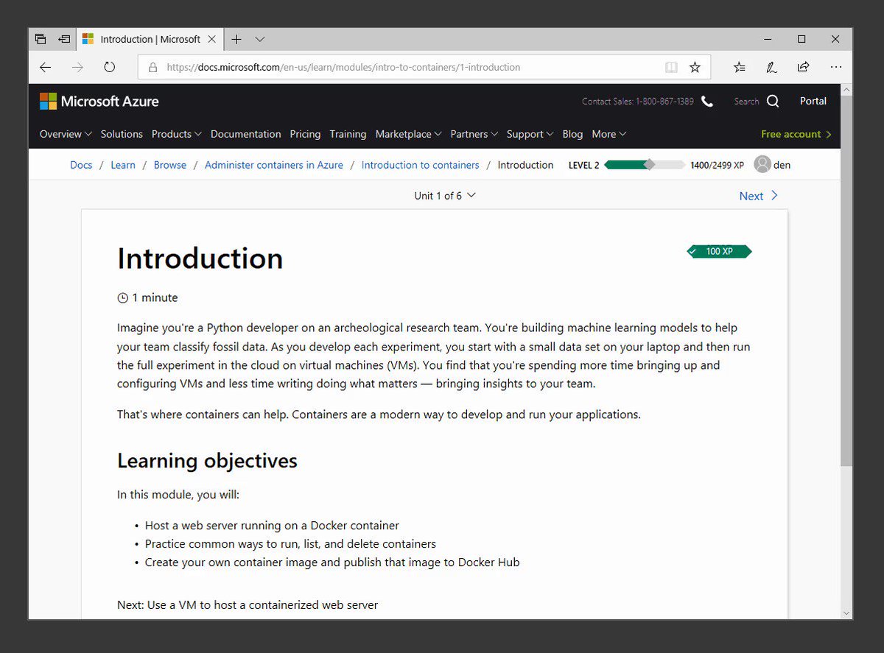Screen dimensions: 884x653
Task: Close the Introduction | Microsoft tab
Action: [212, 39]
